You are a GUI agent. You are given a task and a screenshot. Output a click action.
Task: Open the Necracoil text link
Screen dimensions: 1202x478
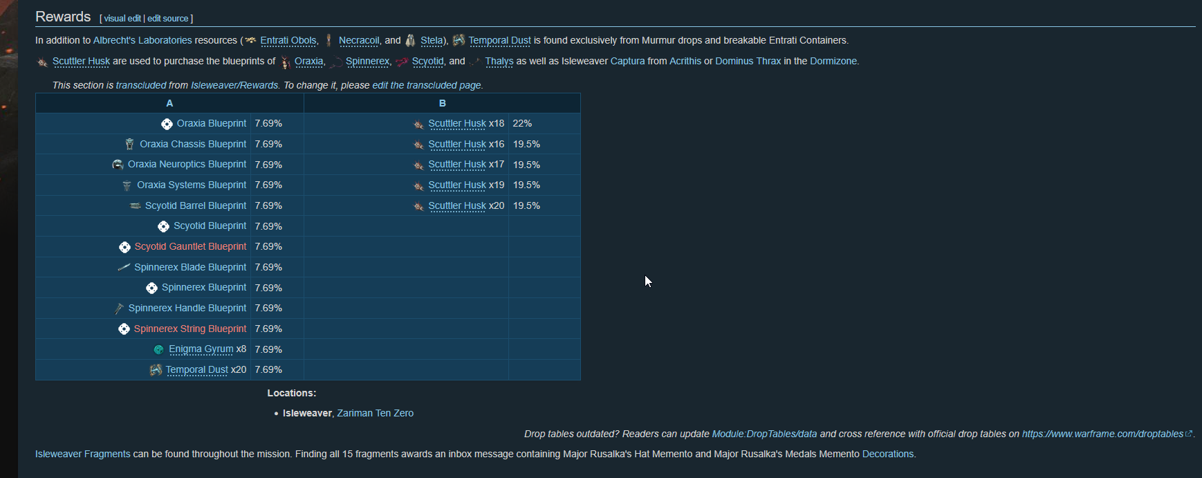[x=359, y=40]
